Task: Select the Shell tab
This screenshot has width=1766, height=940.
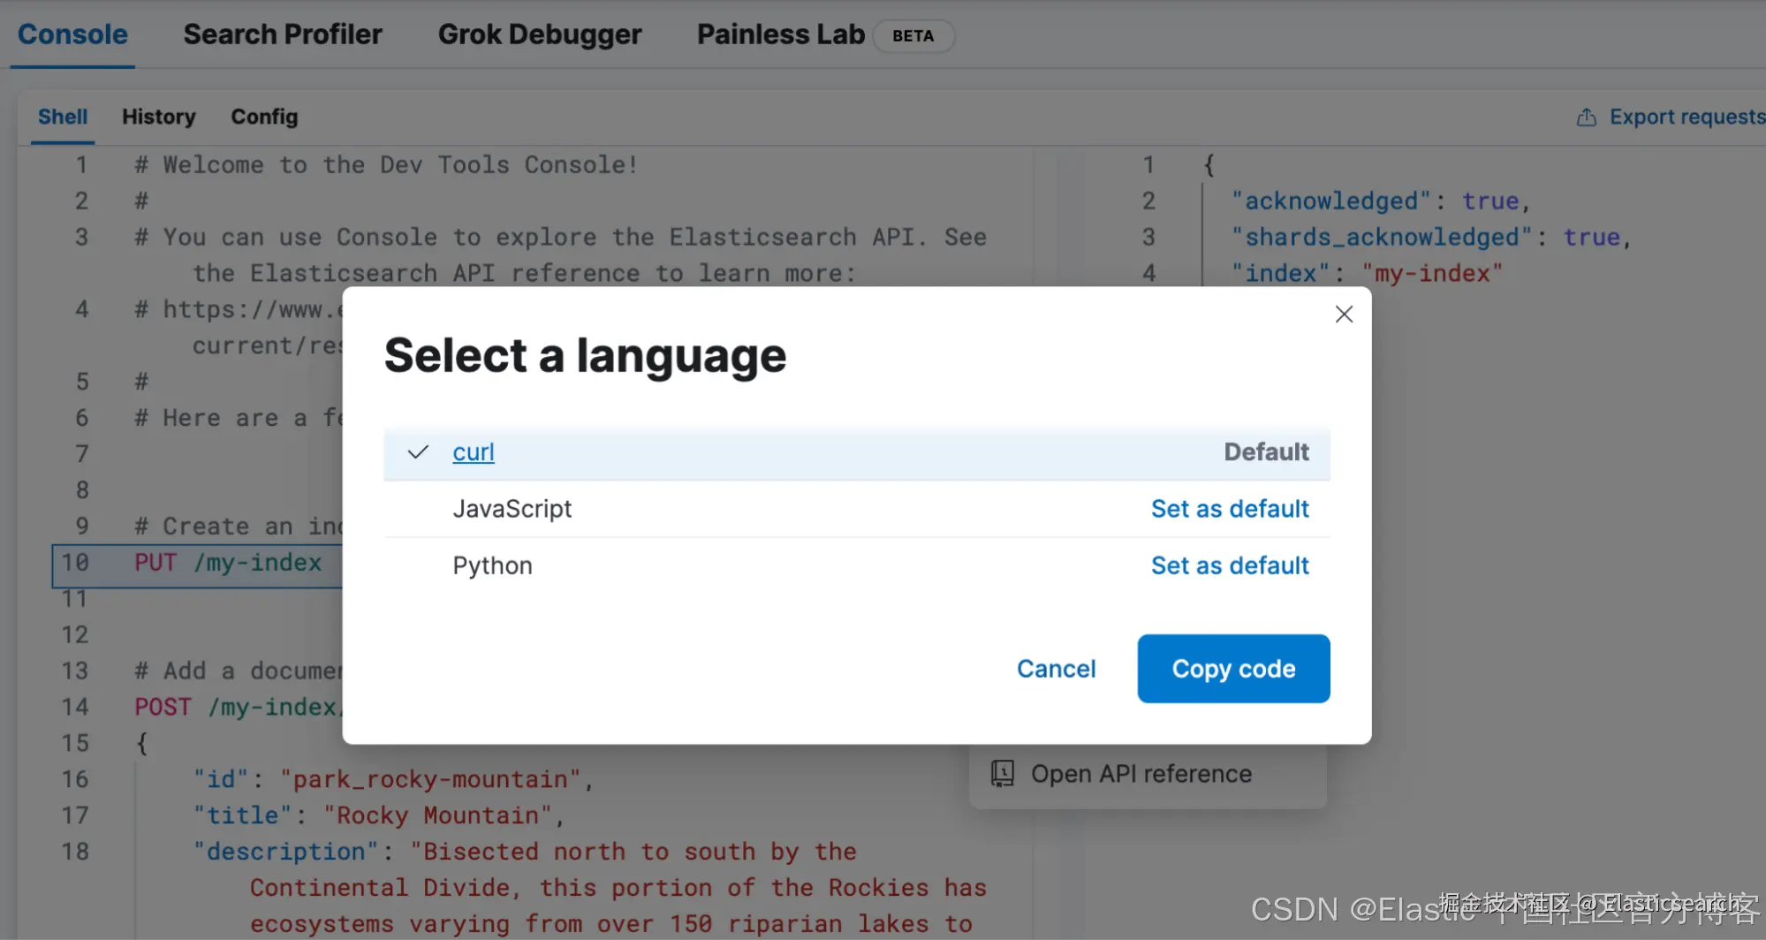Action: [63, 117]
